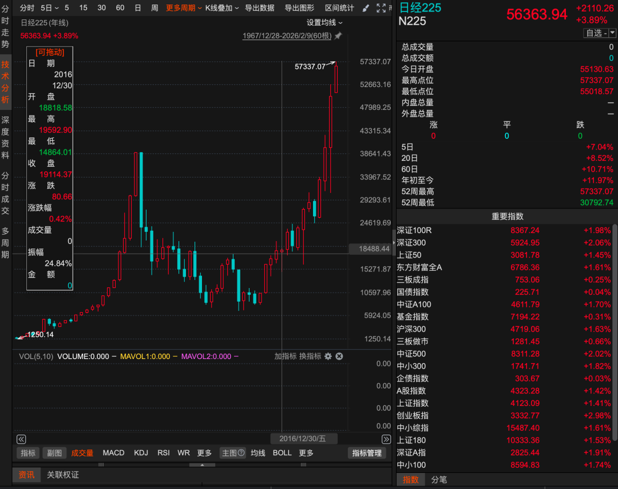Click the [可拖动] header of the data box
Screen dimensions: 618x489
50,52
